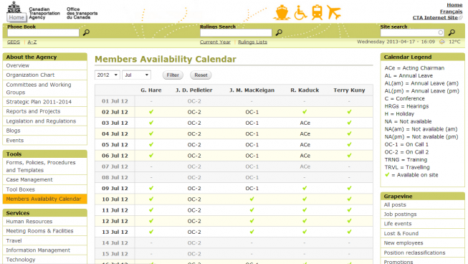Click the orange train rail icon
Viewport: 468px width, 264px height.
point(317,12)
